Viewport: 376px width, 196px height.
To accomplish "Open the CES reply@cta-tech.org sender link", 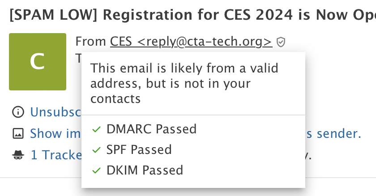I will pyautogui.click(x=191, y=42).
